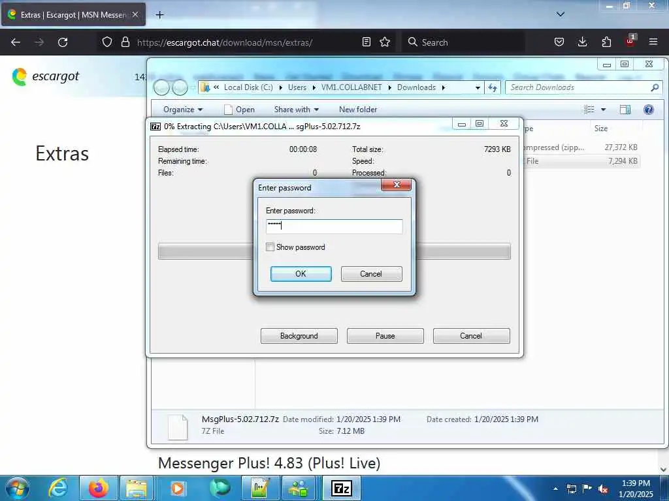This screenshot has width=669, height=501.
Task: Refresh the Explorer Downloads folder
Action: (493, 87)
